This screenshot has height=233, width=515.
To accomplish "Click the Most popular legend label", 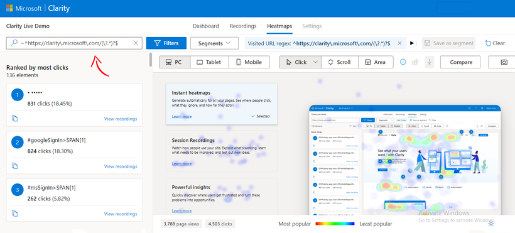I will [x=295, y=224].
